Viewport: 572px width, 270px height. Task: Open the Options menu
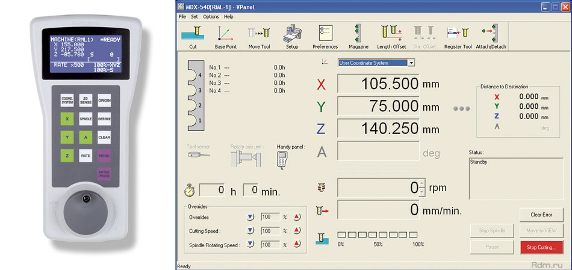coord(211,17)
